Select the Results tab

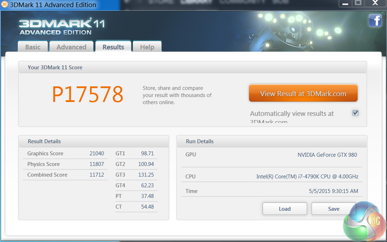(113, 47)
